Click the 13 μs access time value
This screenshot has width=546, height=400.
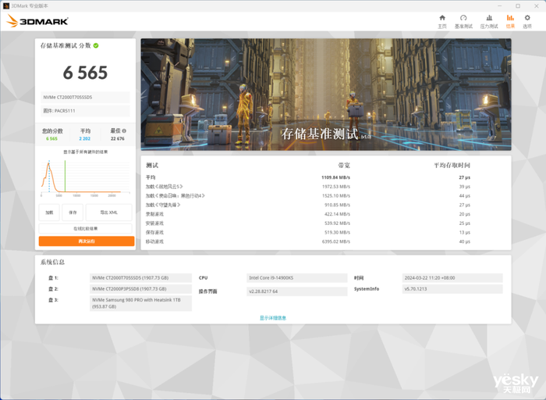coord(465,232)
